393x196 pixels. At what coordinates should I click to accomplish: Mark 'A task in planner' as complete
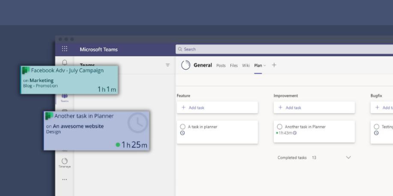click(x=183, y=127)
